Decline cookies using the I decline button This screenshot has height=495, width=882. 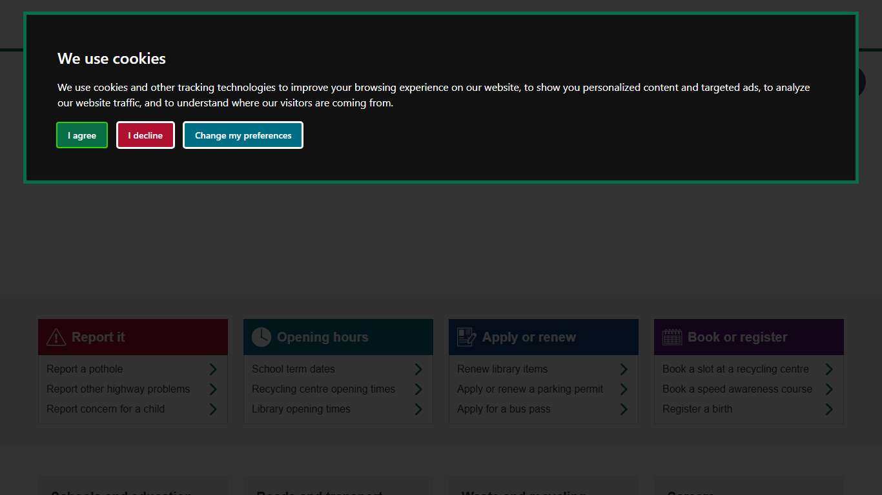(x=145, y=135)
